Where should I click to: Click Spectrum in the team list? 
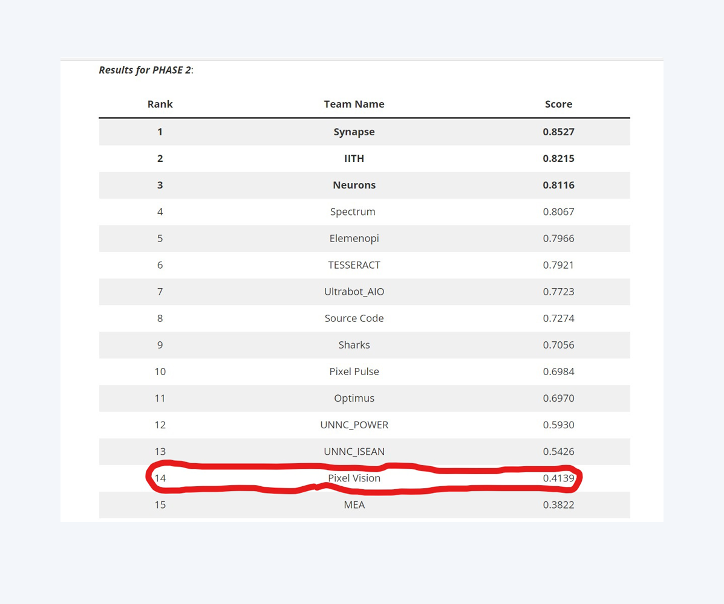pos(353,211)
